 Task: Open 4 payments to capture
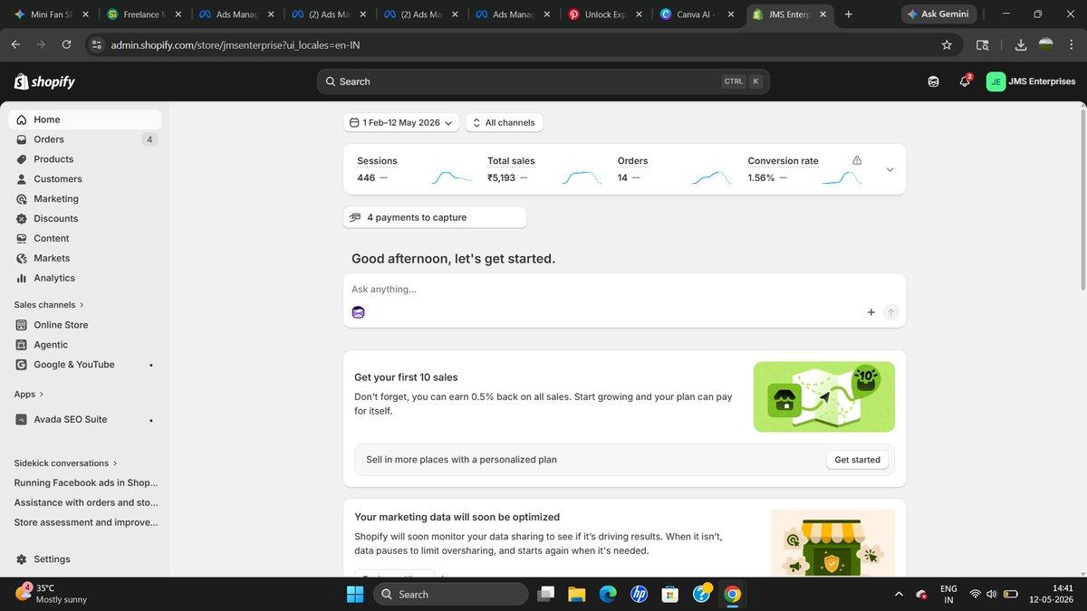coord(435,217)
